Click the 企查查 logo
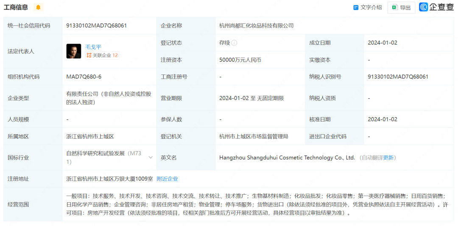 (x=436, y=7)
